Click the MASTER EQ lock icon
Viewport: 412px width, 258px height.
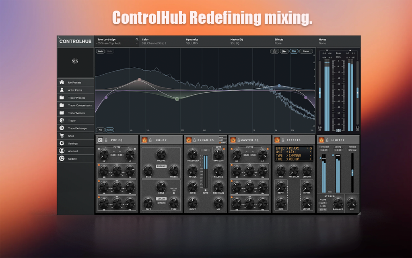pos(239,140)
